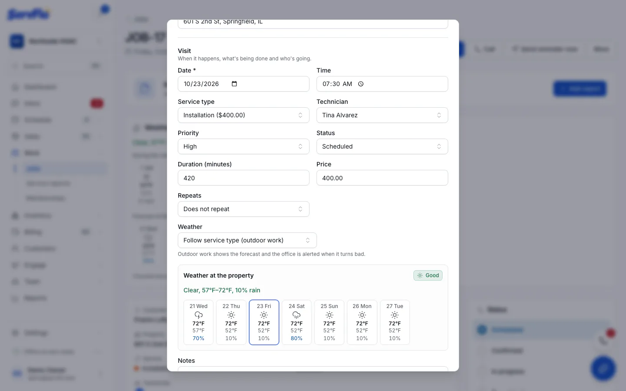This screenshot has width=626, height=391.
Task: Click the blue floating action button behind dialog
Action: click(x=603, y=368)
